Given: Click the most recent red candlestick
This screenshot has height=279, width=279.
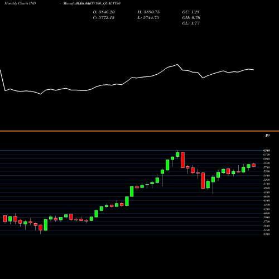Looking at the screenshot, I should [254, 165].
